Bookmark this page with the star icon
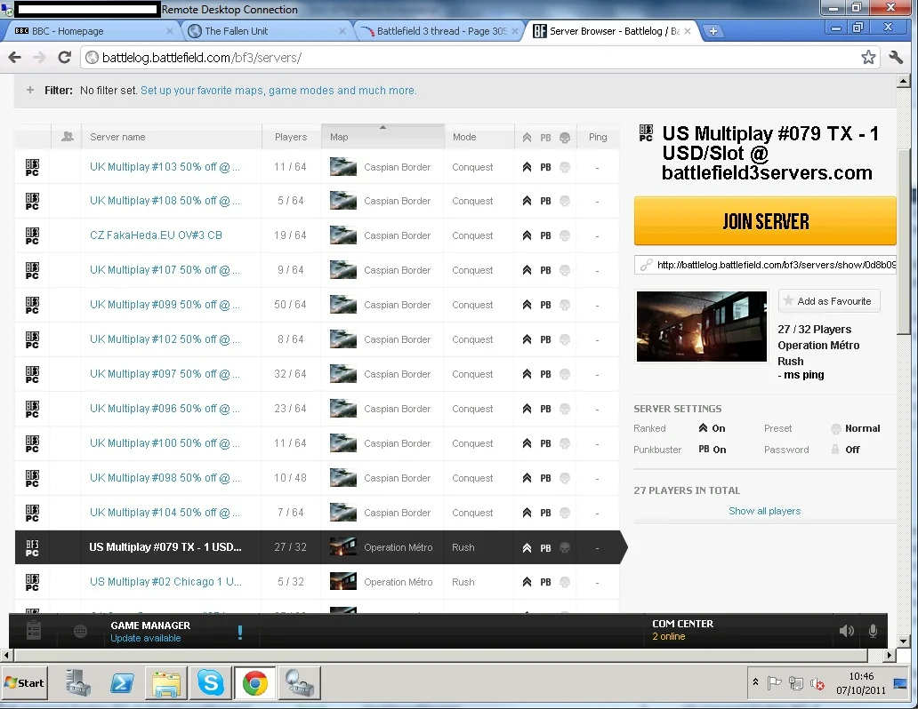Image resolution: width=918 pixels, height=709 pixels. (868, 58)
